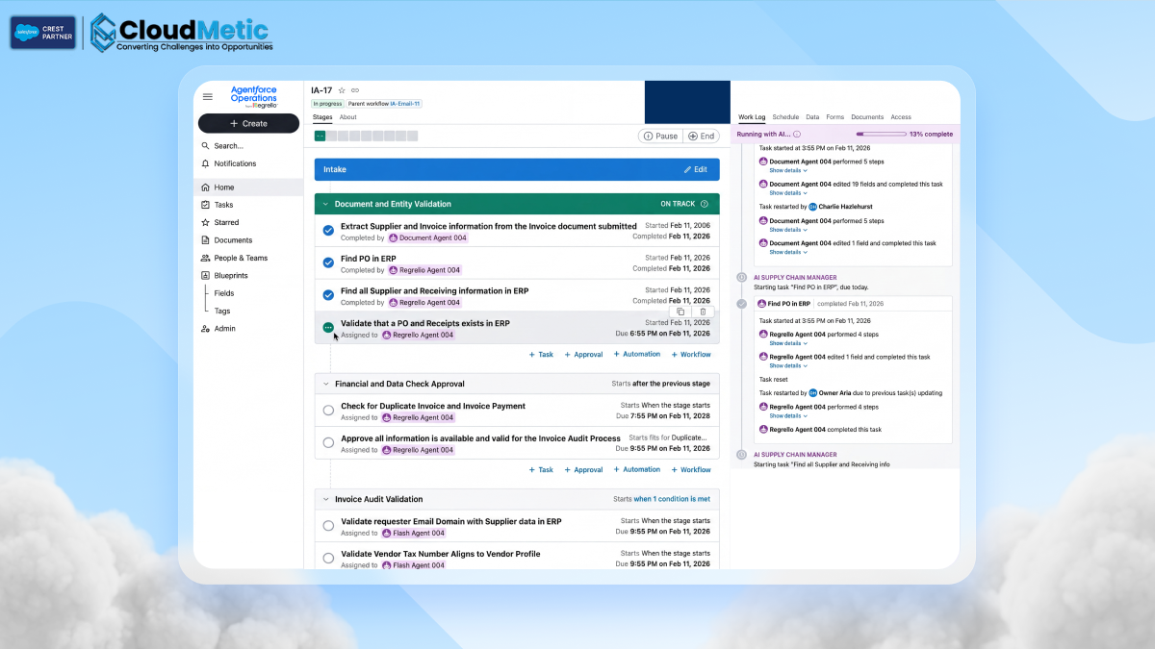1155x649 pixels.
Task: Click the In progress status badge
Action: tap(327, 104)
